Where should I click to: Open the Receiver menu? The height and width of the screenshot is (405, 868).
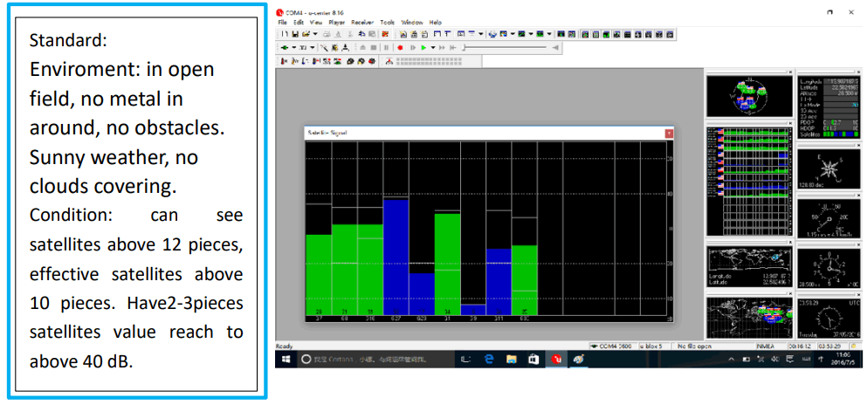tap(362, 23)
